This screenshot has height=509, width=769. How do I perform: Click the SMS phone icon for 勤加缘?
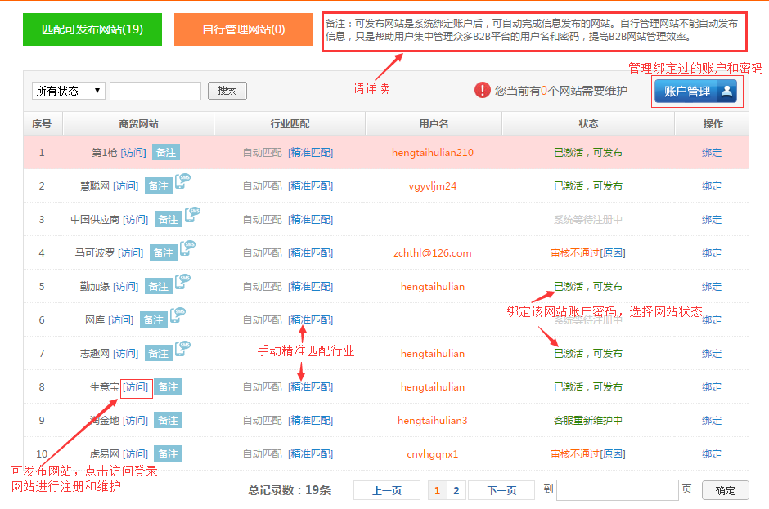pyautogui.click(x=183, y=283)
